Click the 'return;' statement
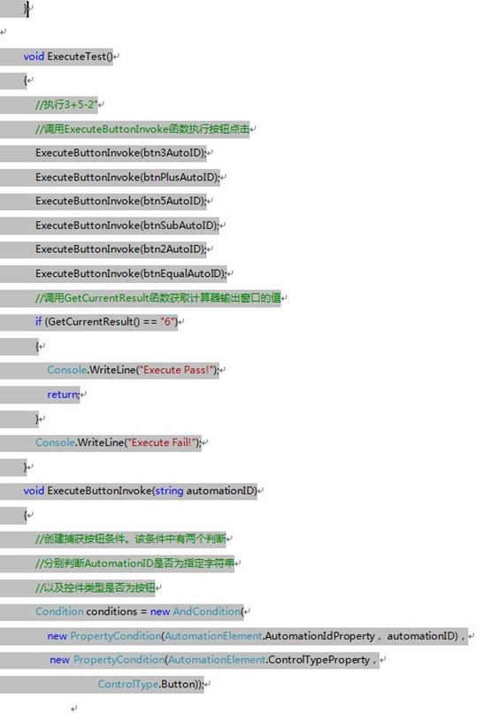 (x=64, y=395)
